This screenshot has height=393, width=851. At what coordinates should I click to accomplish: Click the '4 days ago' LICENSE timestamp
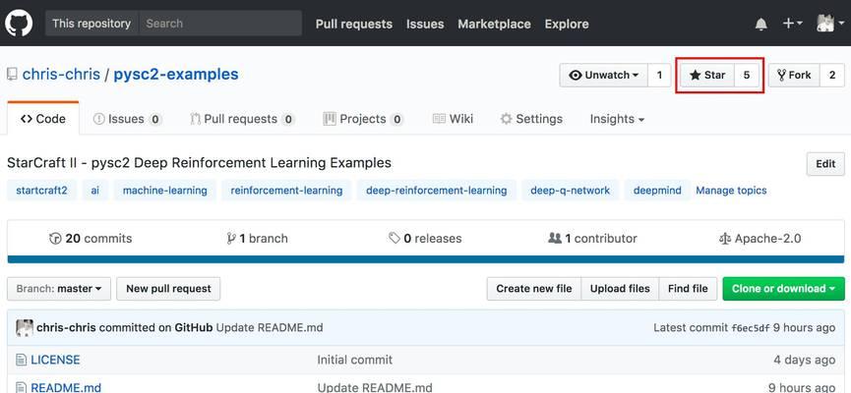pyautogui.click(x=805, y=360)
